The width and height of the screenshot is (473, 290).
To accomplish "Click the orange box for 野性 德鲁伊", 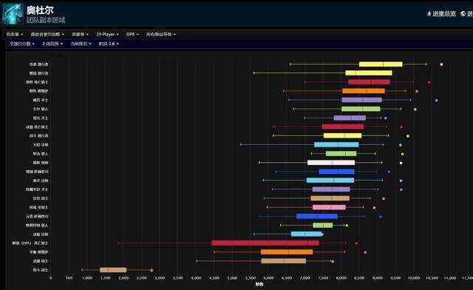I will point(364,91).
